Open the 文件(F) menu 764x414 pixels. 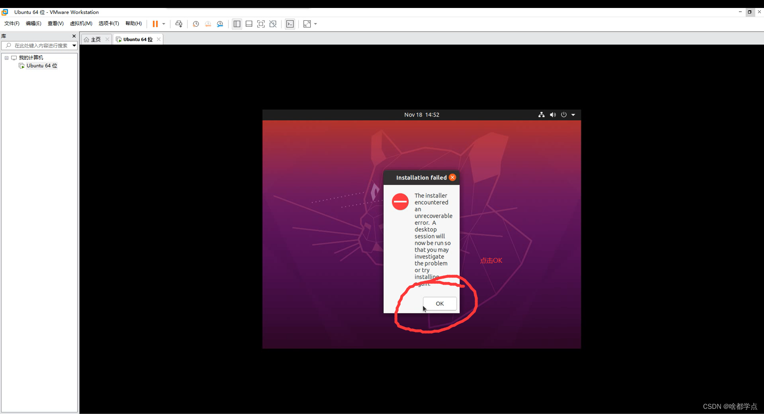(12, 23)
